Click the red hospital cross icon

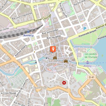[64, 83]
